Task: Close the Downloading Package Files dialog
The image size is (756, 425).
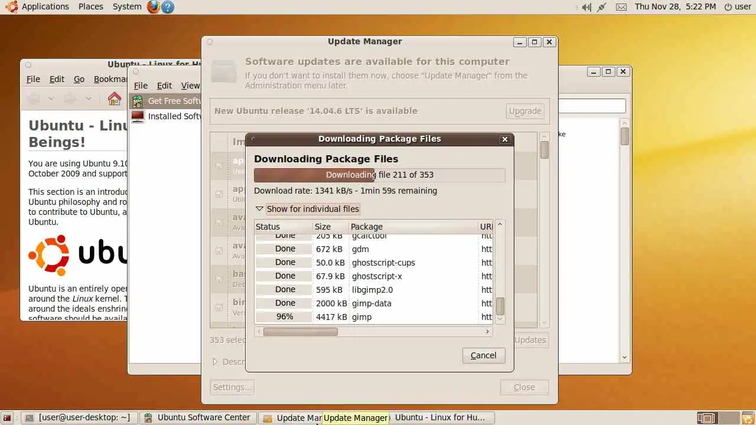Action: 504,139
